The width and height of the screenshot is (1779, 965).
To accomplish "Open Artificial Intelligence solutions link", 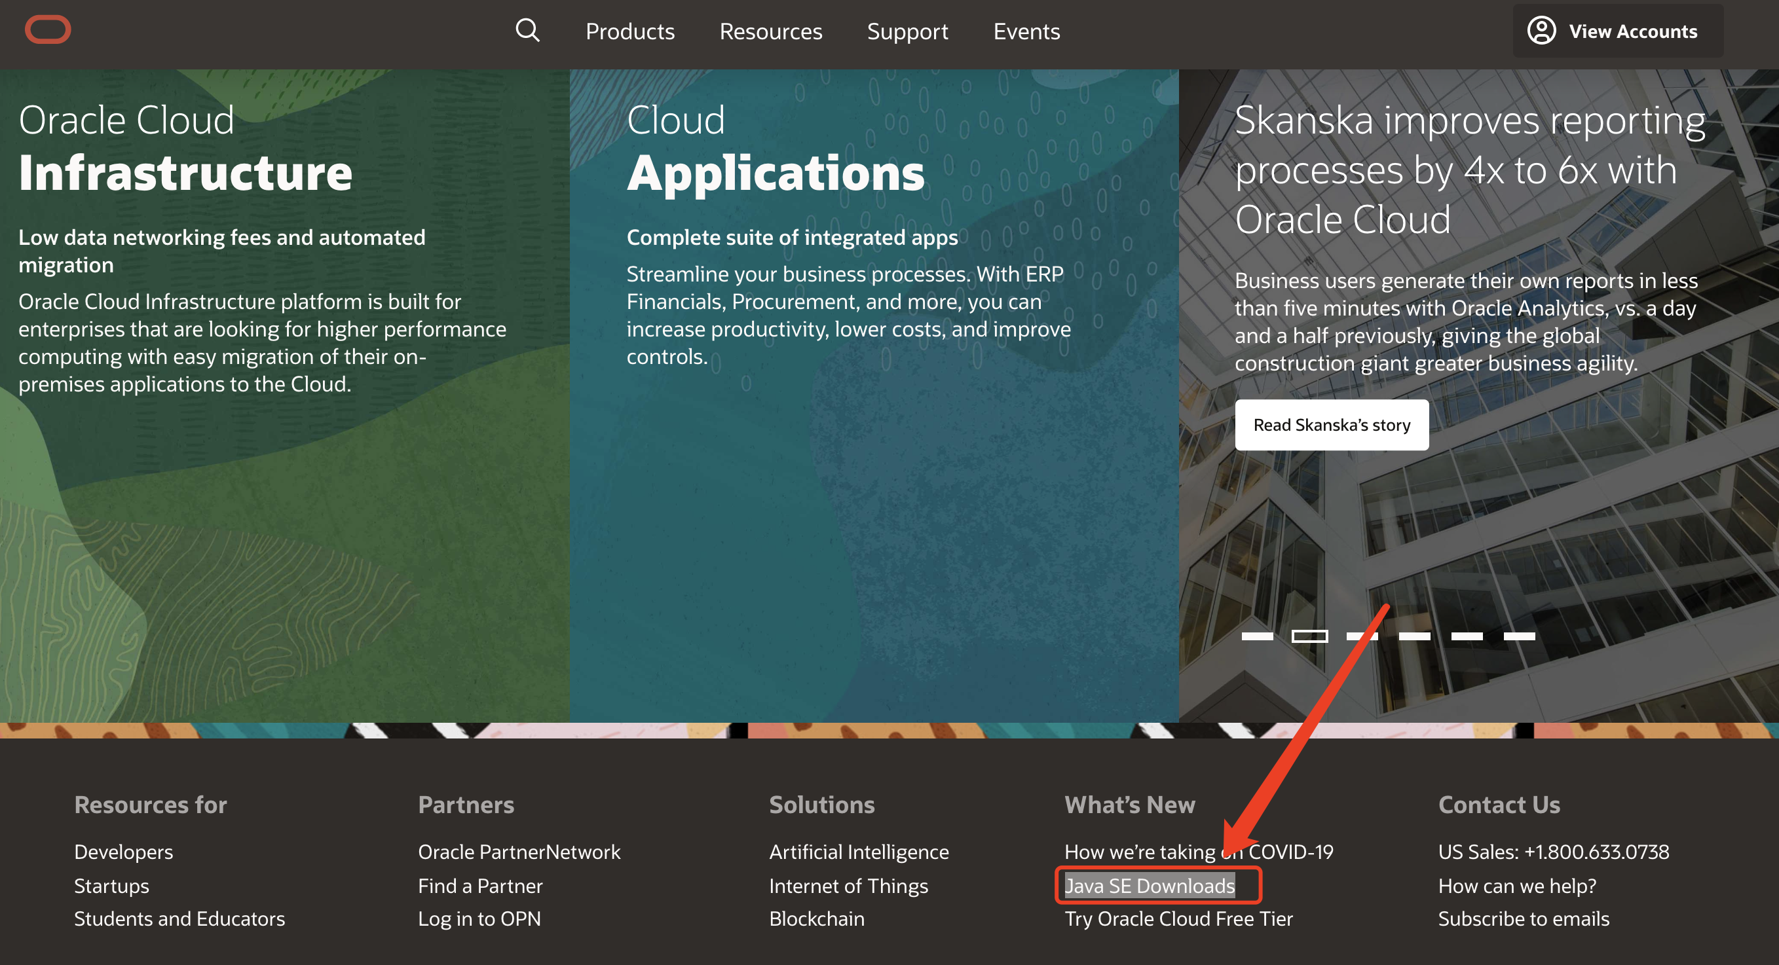I will click(859, 852).
